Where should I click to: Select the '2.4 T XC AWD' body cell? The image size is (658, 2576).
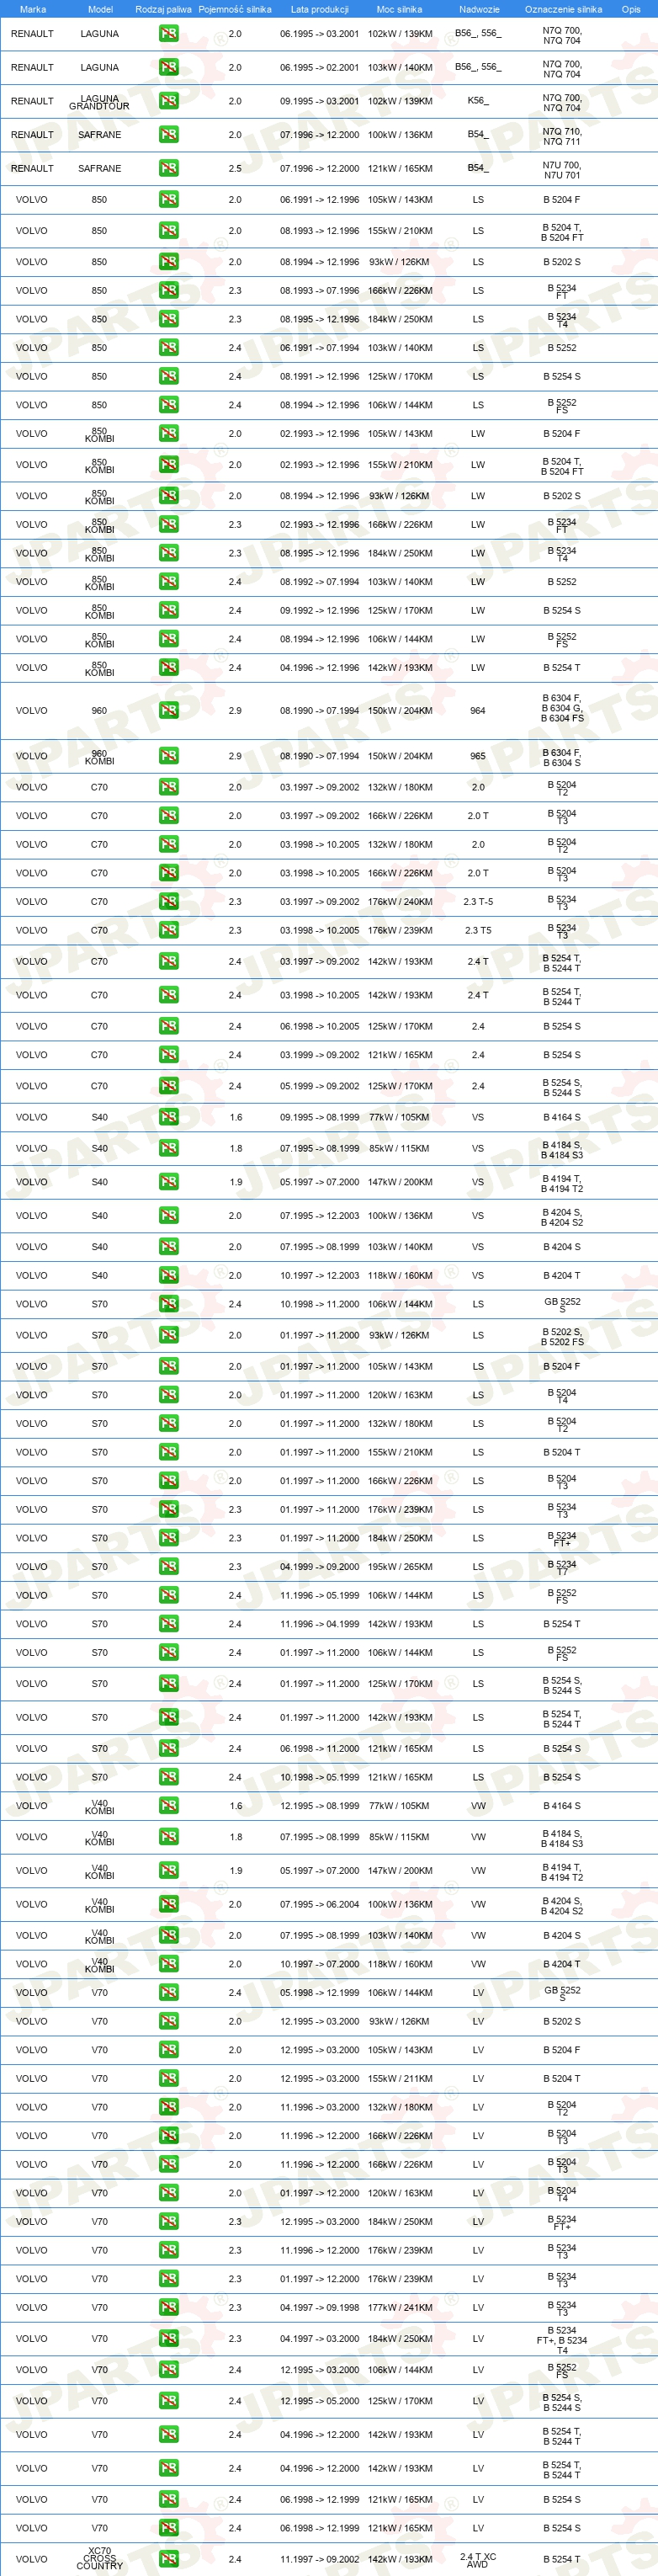[478, 2560]
